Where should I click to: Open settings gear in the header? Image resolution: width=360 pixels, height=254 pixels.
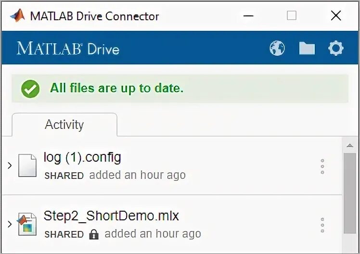point(336,48)
